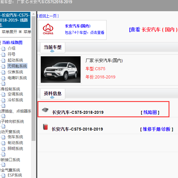Select the 资料信息 tab header

(x=53, y=94)
